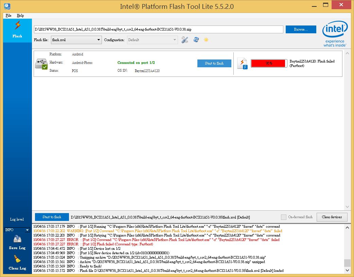The image size is (354, 277).
Task: Click the Intel logo
Action: tap(335, 34)
